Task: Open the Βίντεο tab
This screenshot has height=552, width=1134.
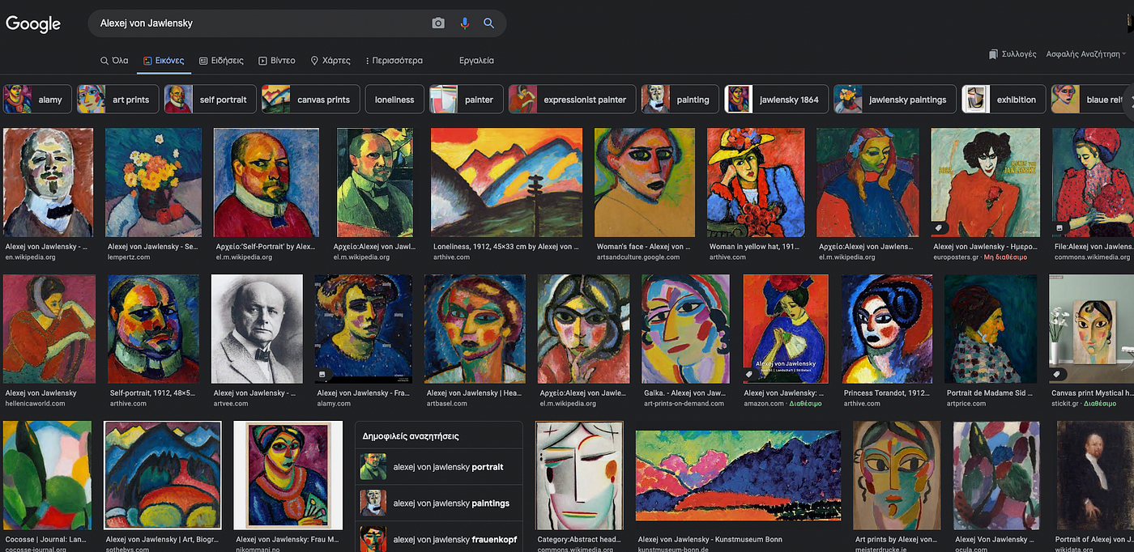Action: pyautogui.click(x=277, y=61)
